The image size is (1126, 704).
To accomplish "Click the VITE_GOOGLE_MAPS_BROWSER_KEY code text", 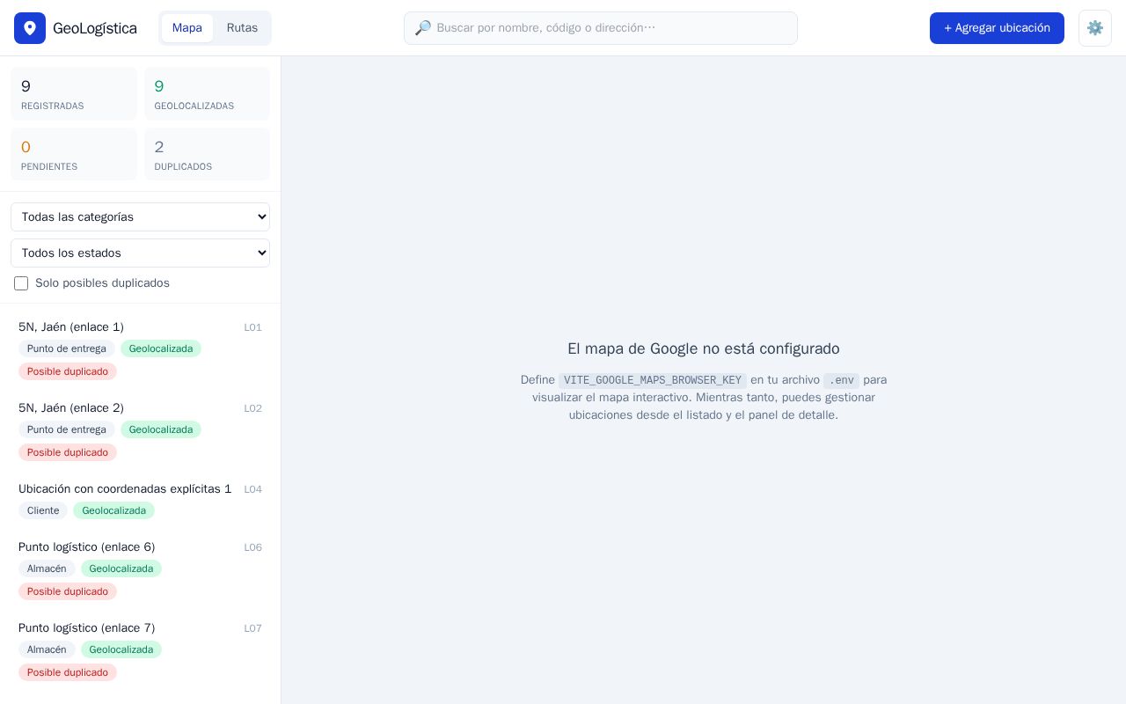I will (653, 380).
